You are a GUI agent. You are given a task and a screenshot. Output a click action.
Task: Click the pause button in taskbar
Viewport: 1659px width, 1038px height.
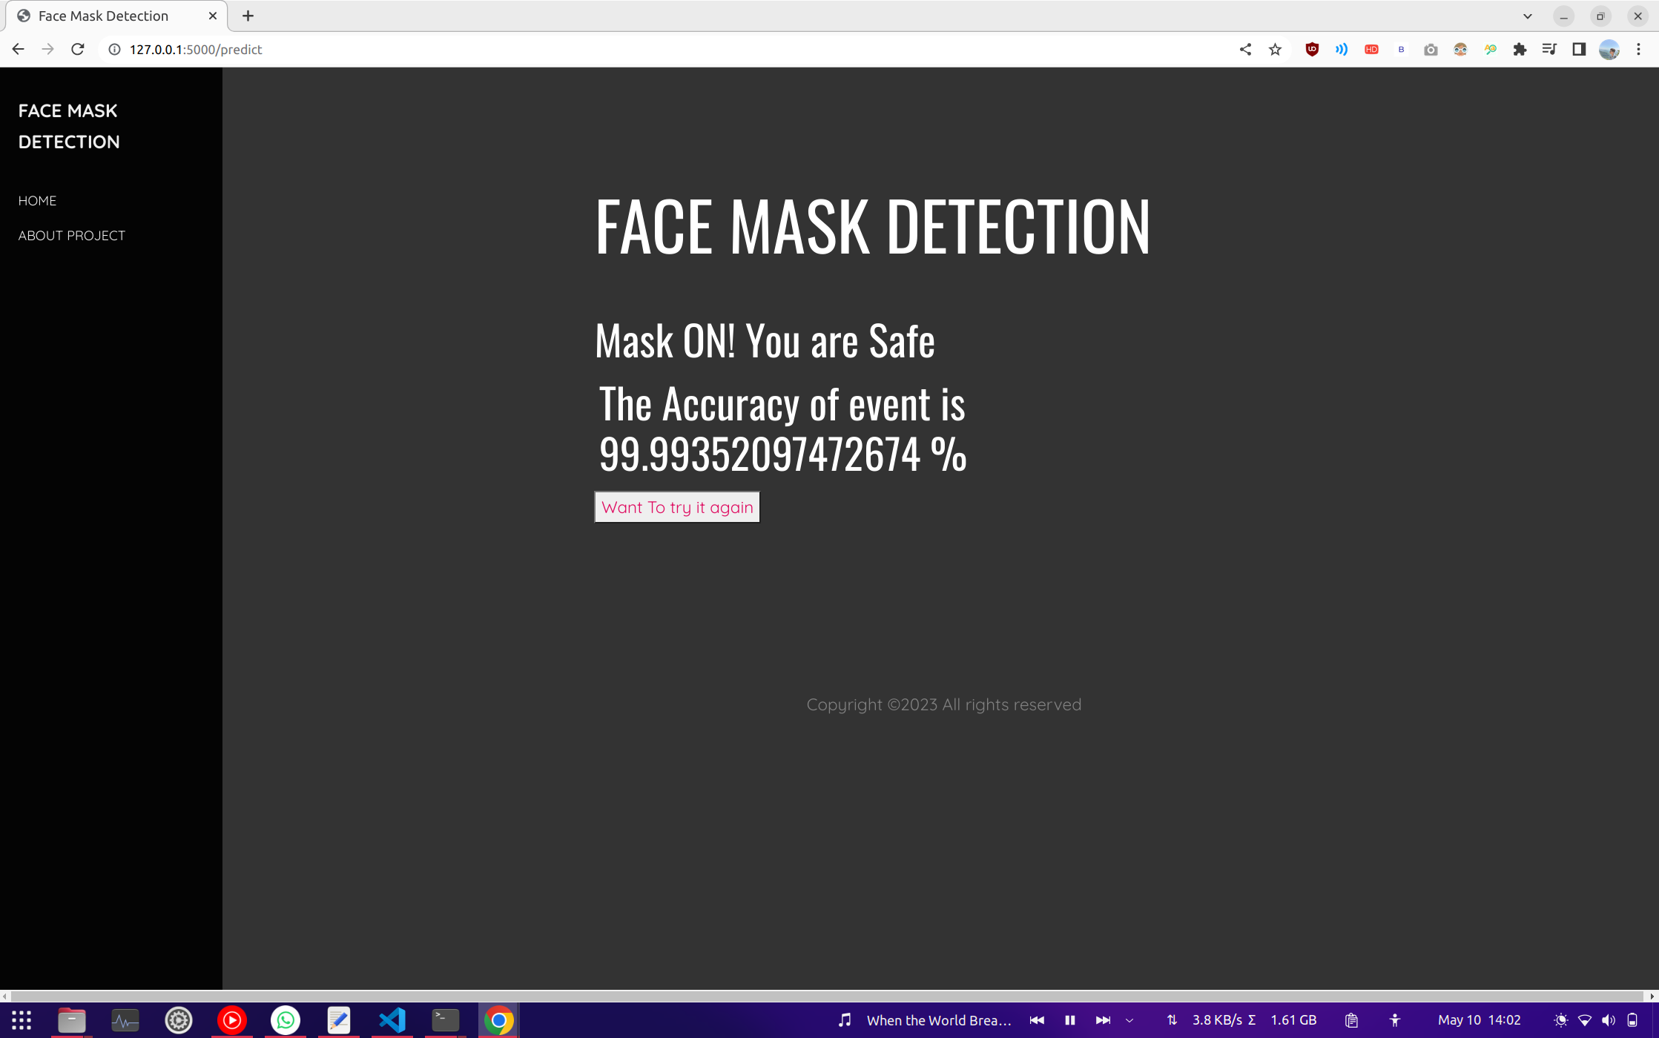(x=1070, y=1019)
